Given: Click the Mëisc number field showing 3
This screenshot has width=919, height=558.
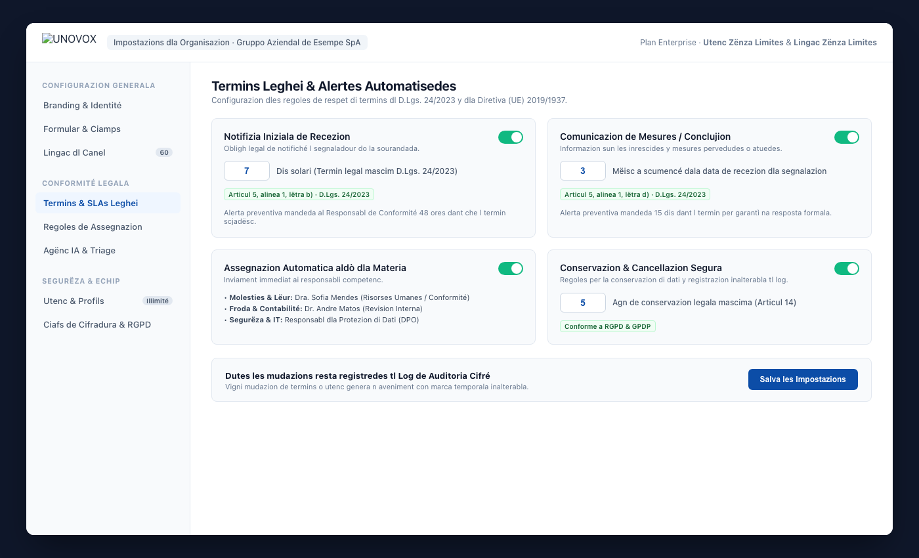Looking at the screenshot, I should click(x=583, y=171).
